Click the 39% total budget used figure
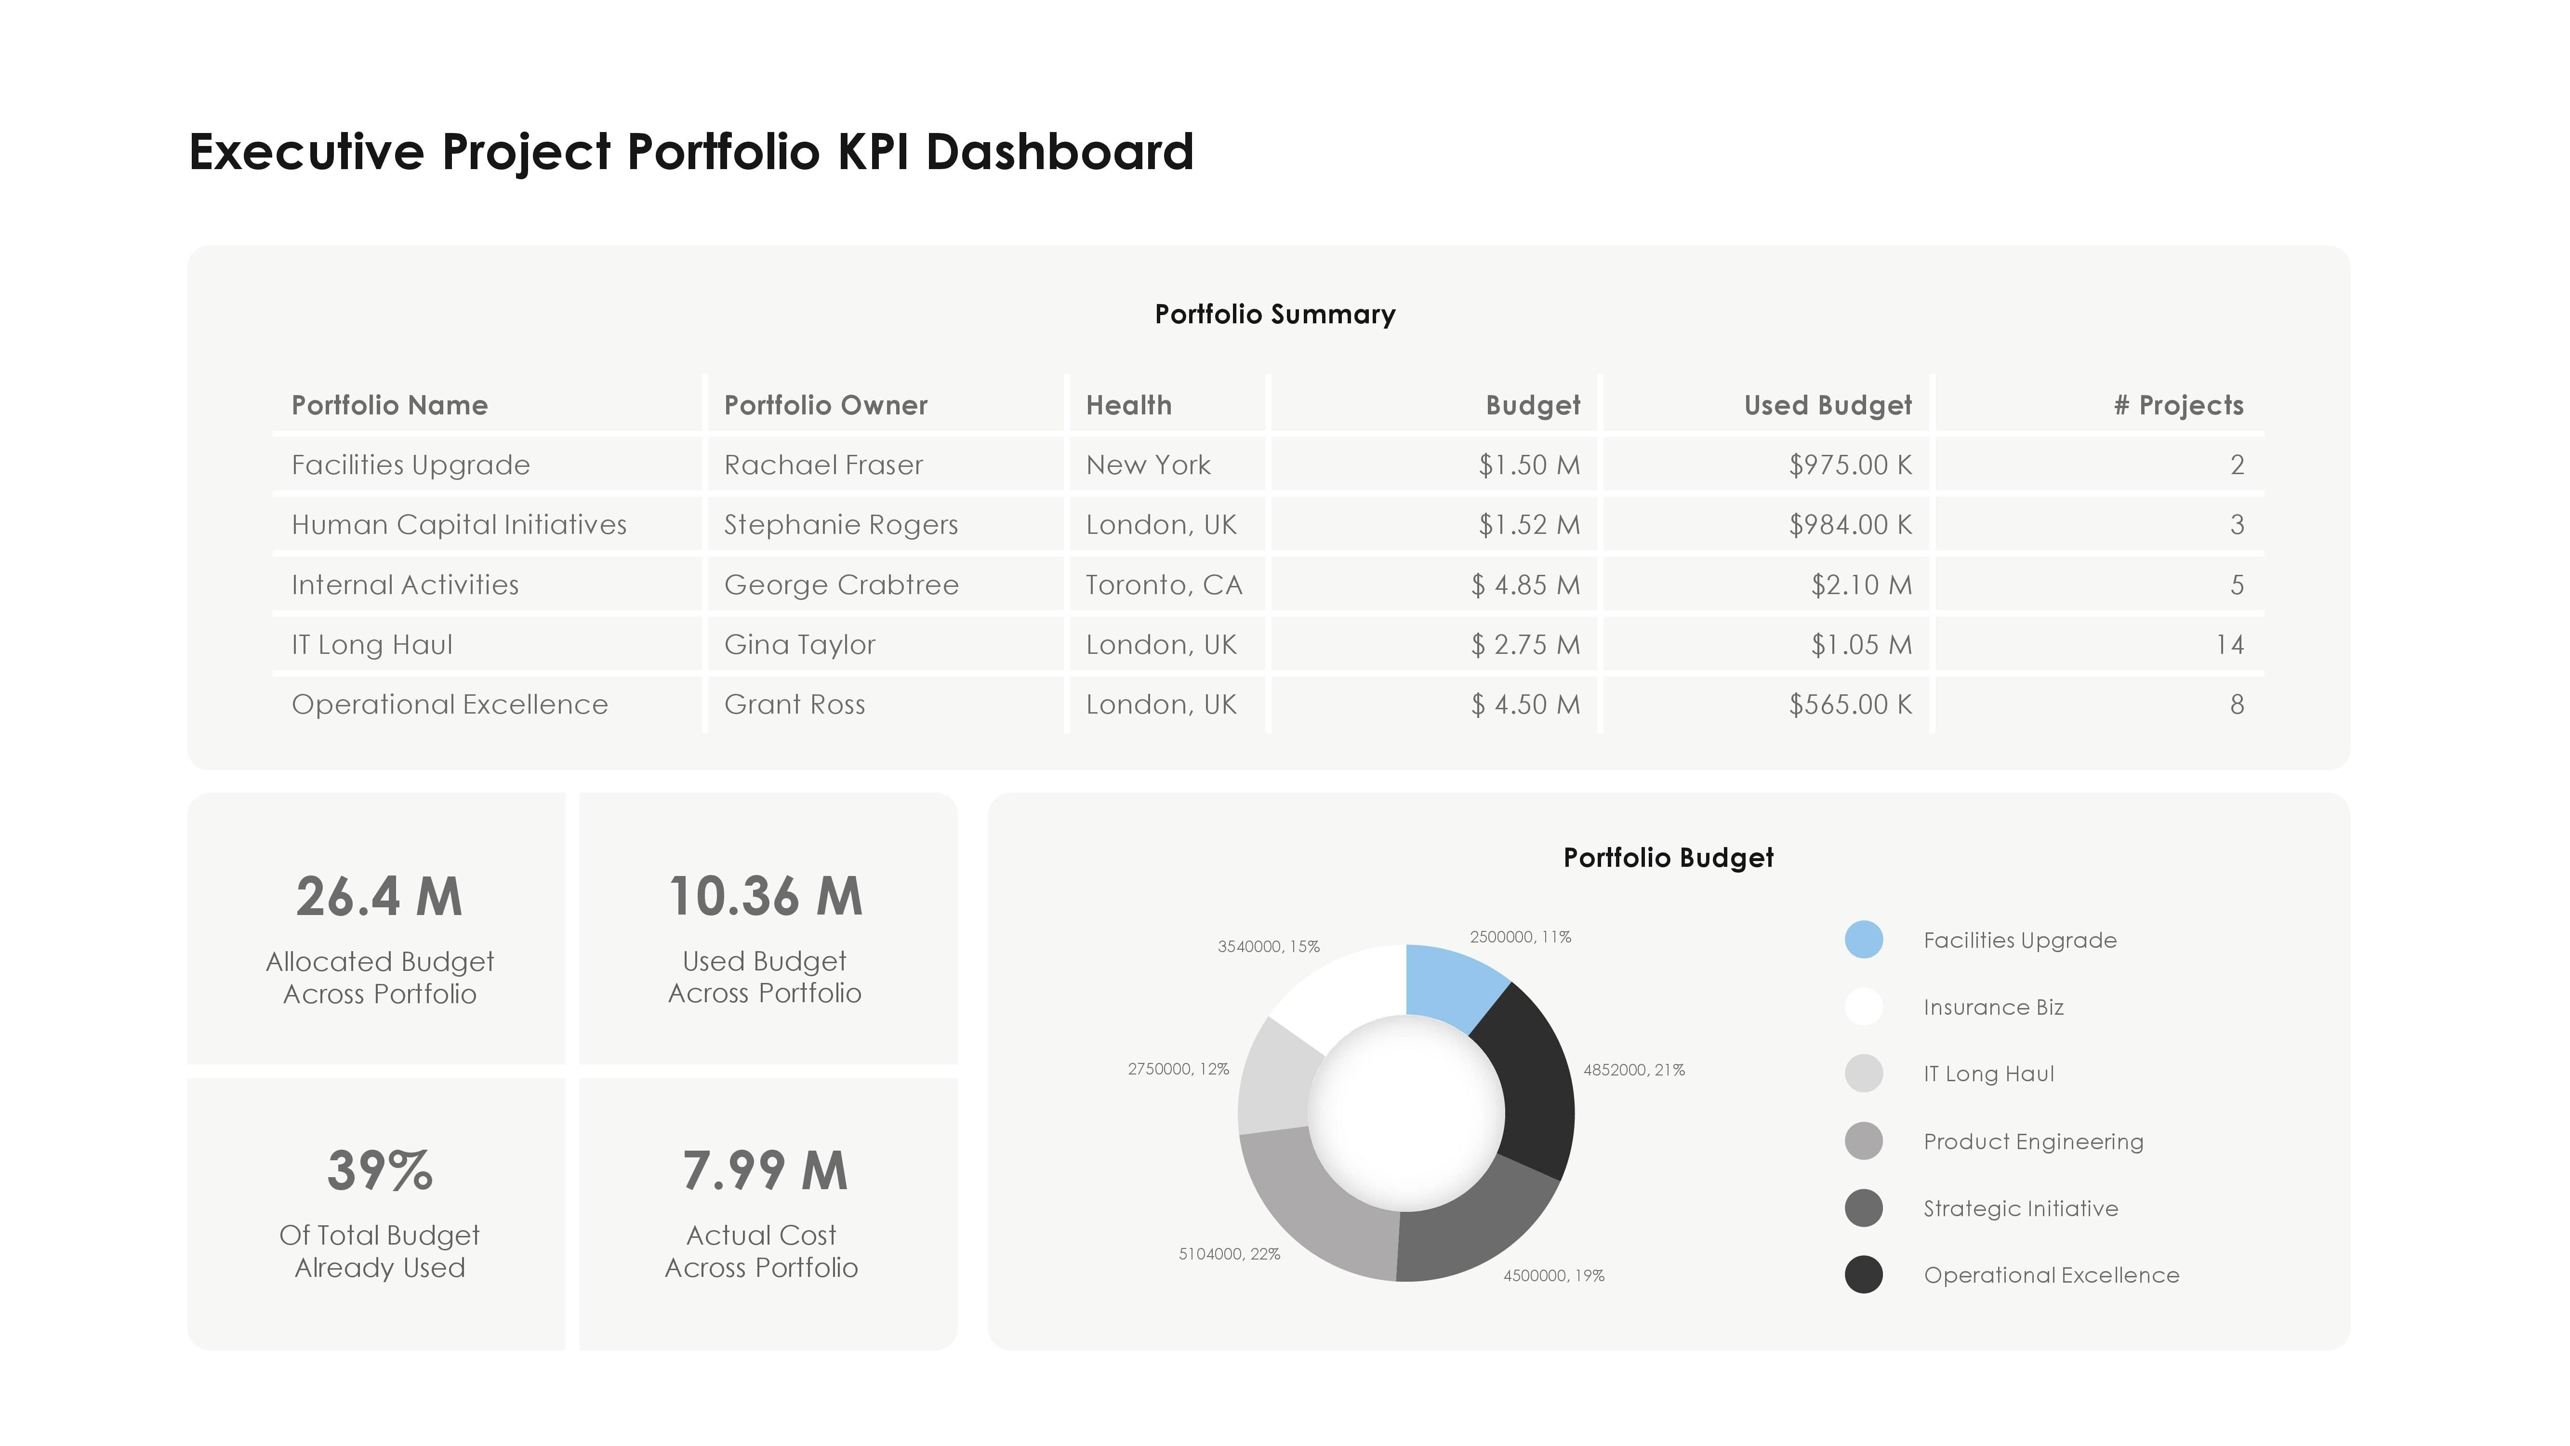Image resolution: width=2570 pixels, height=1446 pixels. [380, 1170]
